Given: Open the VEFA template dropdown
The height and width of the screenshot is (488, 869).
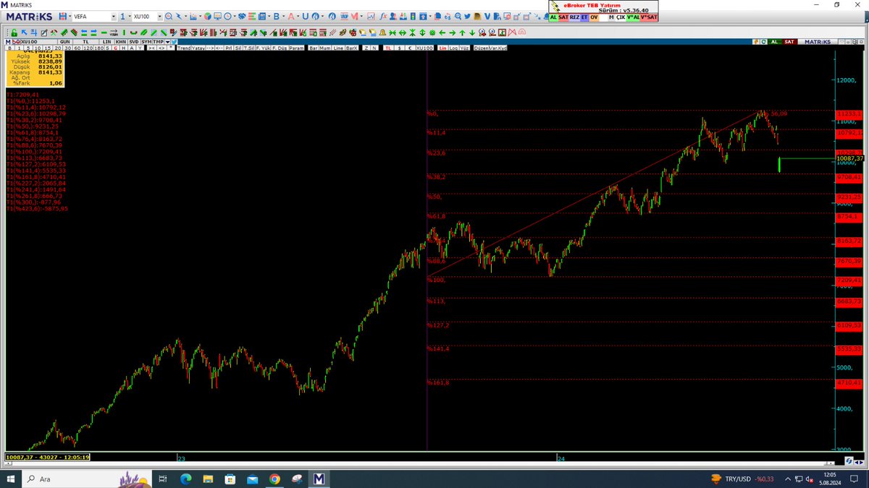Looking at the screenshot, I should 114,16.
